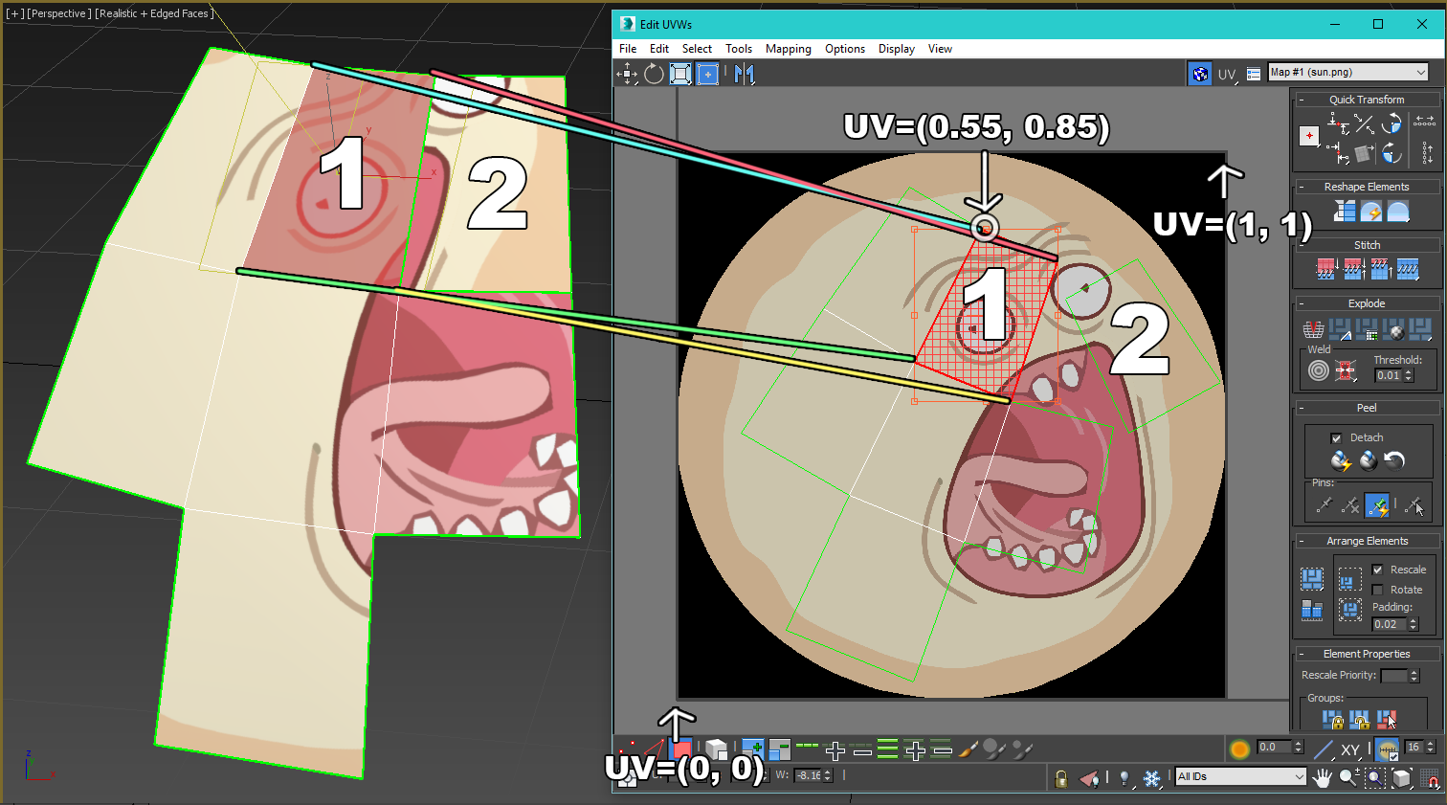The image size is (1447, 805).
Task: Open the All IDs material dropdown
Action: click(x=1240, y=776)
